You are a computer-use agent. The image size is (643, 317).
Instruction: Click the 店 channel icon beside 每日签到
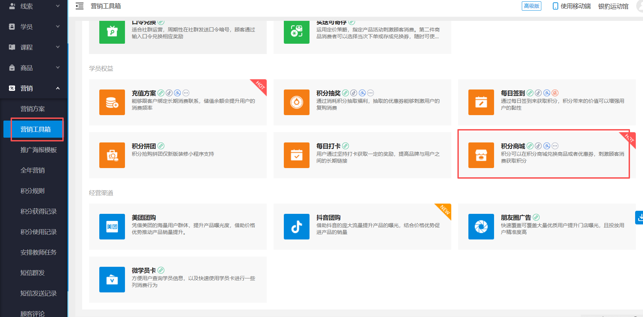click(x=555, y=93)
